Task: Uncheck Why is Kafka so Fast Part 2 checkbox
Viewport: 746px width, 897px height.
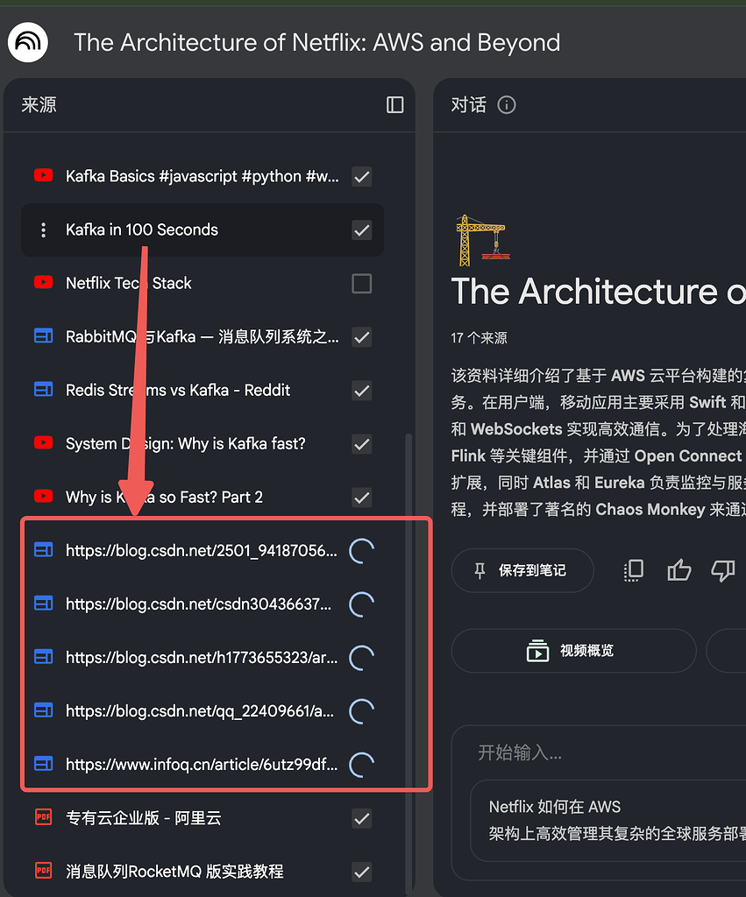Action: pyautogui.click(x=362, y=498)
